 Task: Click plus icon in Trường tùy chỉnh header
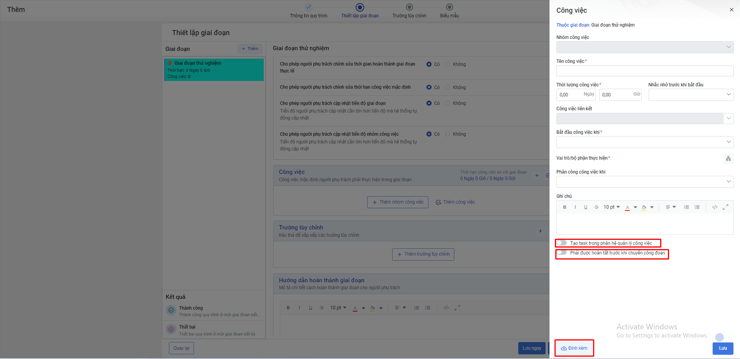[540, 231]
